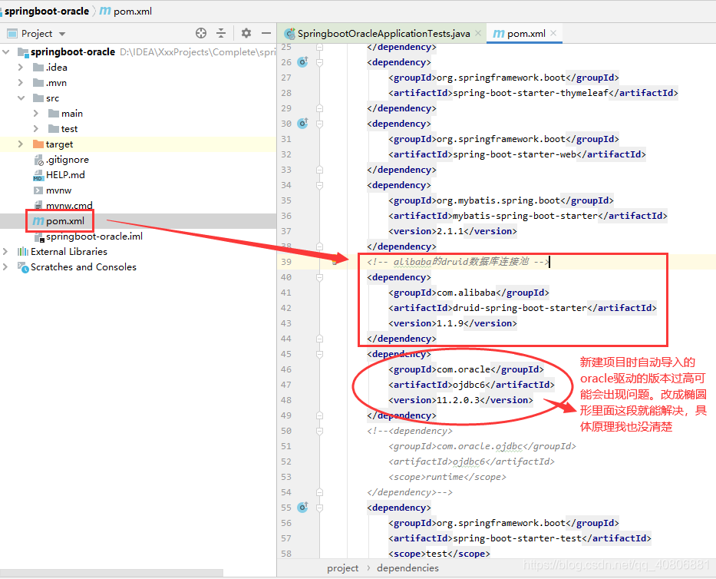Select the target folder row
The height and width of the screenshot is (579, 716).
pyautogui.click(x=138, y=144)
